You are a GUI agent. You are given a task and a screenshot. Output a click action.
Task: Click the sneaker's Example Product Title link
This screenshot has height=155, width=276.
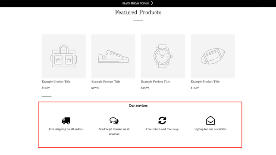tap(106, 81)
